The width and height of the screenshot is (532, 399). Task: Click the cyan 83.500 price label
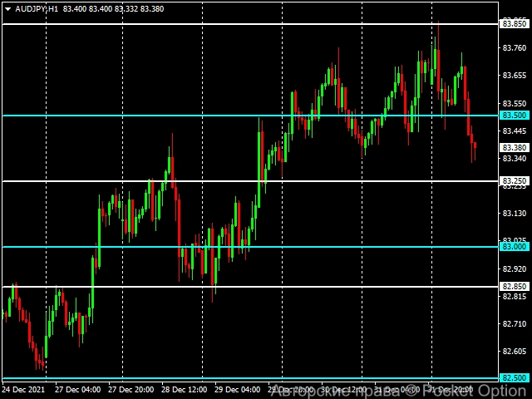tap(514, 116)
